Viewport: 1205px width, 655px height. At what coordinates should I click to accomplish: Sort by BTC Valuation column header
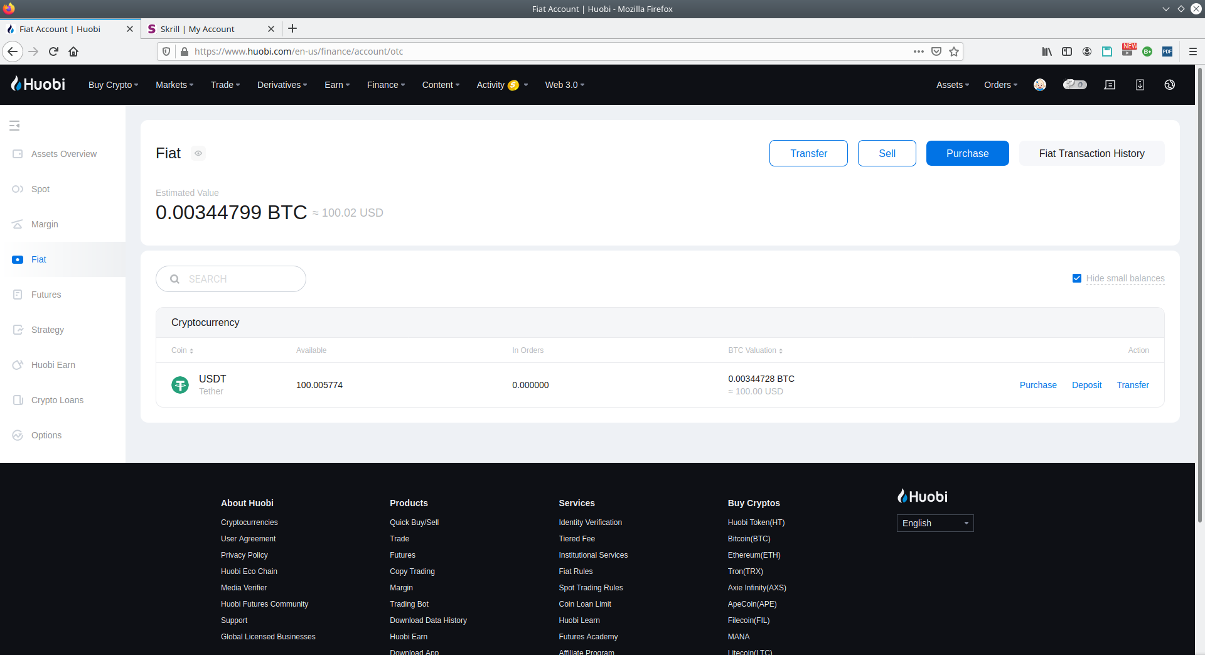tap(756, 350)
